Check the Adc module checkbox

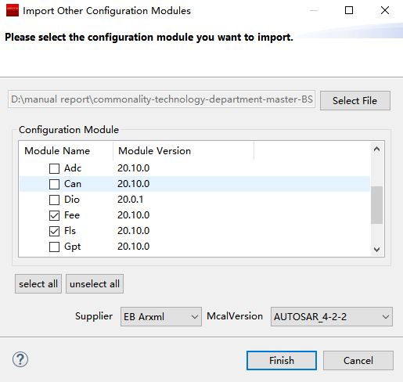click(54, 168)
